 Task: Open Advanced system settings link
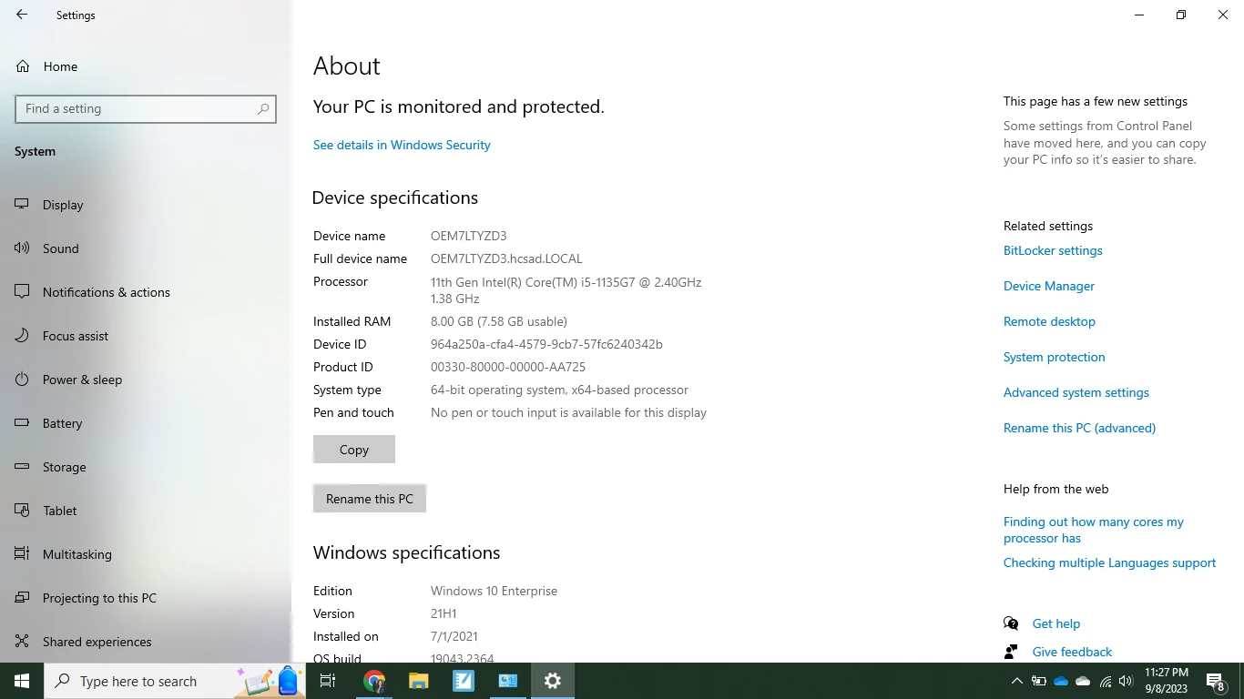[x=1076, y=392]
